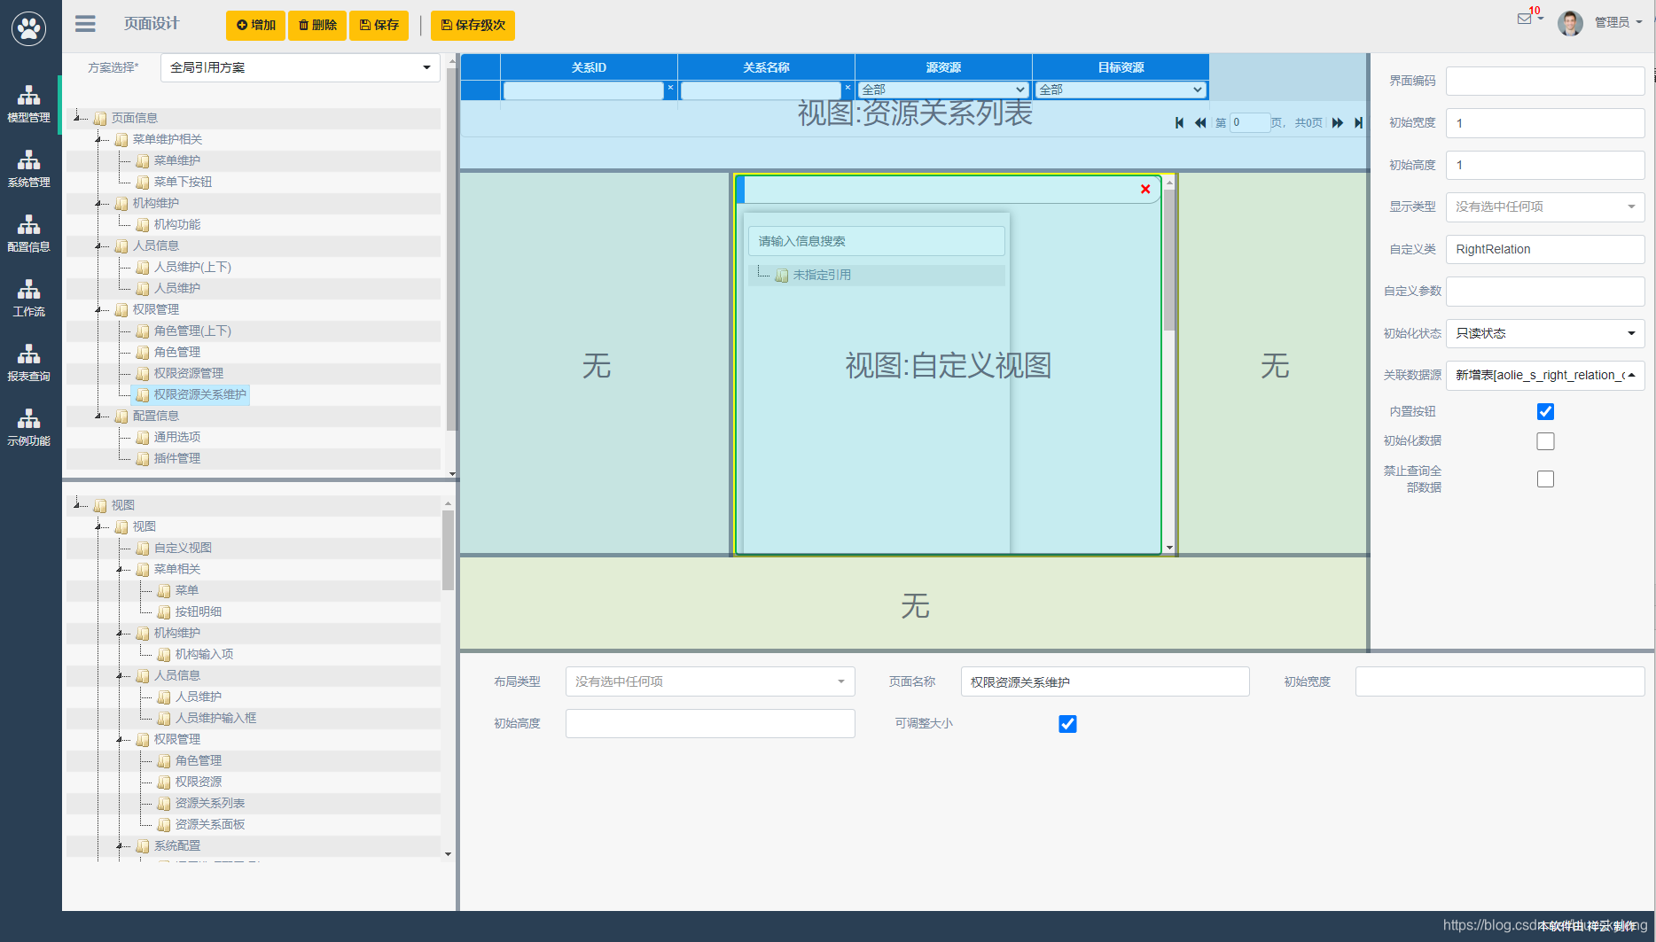Click the admin user avatar
The image size is (1656, 942).
(1570, 23)
